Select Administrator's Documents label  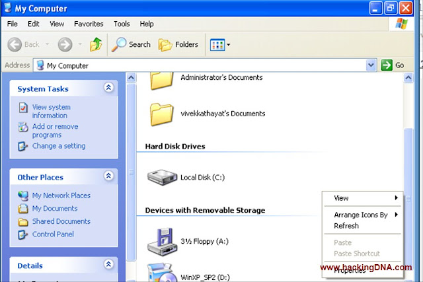(221, 78)
